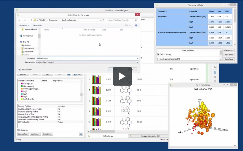
Task: Click the blue table icon below f(x)
Action: pyautogui.click(x=215, y=72)
